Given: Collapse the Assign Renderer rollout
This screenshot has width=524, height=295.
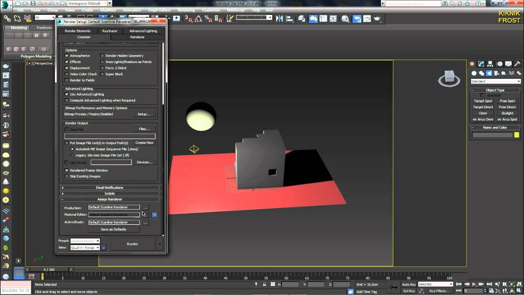Looking at the screenshot, I should click(x=110, y=200).
